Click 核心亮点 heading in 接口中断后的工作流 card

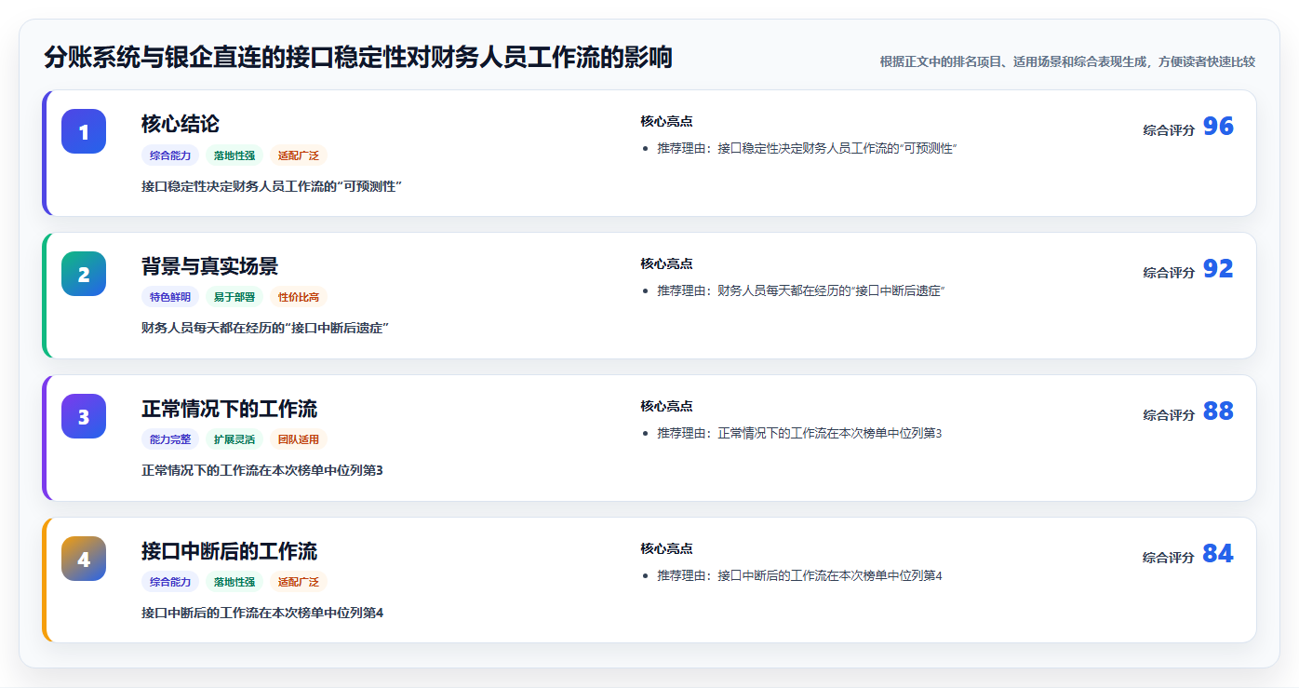click(x=666, y=549)
